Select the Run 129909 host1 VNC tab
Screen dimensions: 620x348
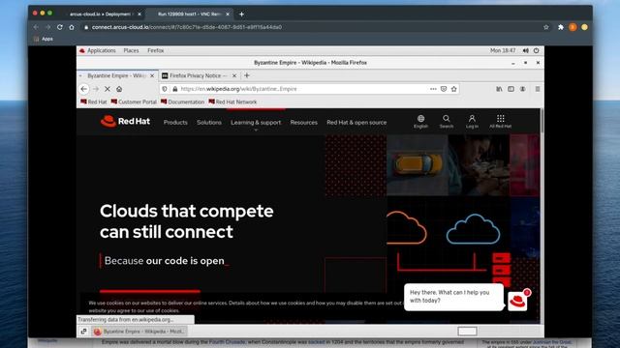(x=189, y=14)
